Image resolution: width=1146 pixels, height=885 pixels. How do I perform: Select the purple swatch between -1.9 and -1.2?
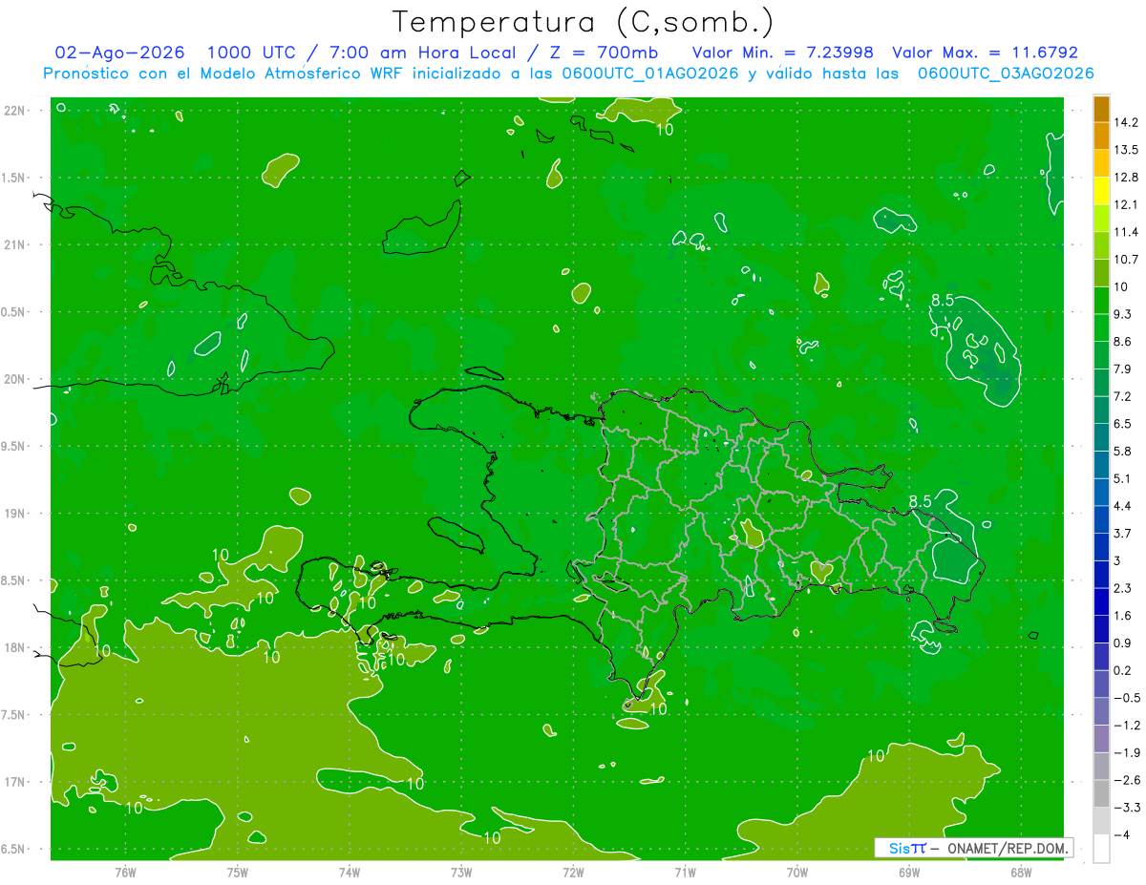1101,739
